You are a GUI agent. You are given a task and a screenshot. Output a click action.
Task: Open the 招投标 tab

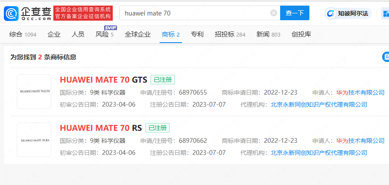[230, 34]
